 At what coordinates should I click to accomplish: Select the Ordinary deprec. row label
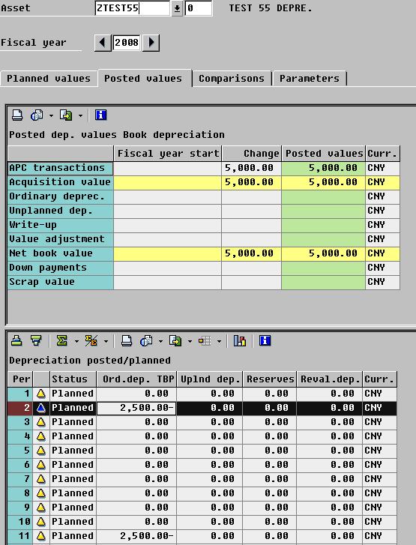(61, 196)
